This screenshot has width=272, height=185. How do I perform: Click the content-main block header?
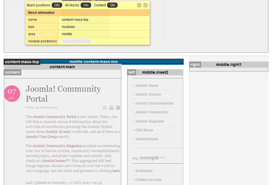click(62, 67)
